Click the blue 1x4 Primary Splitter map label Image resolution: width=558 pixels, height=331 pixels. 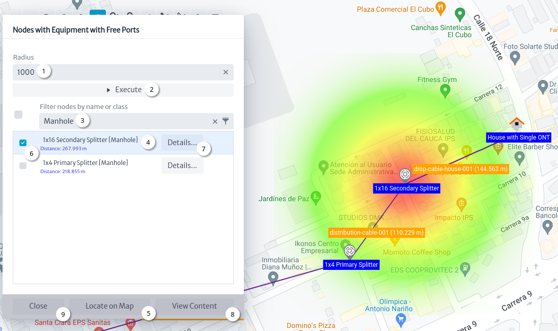click(351, 265)
